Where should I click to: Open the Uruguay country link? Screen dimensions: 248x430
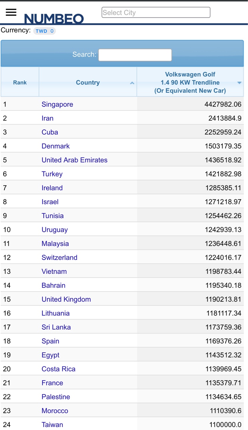[55, 230]
